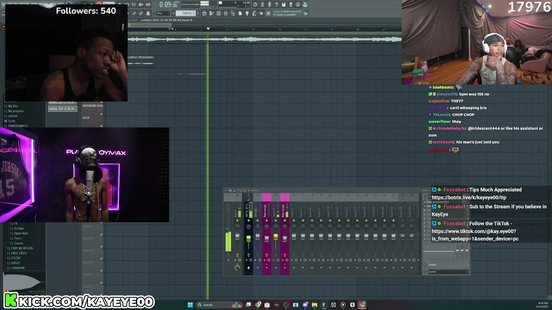
Task: Click the playlist playhead marker
Action: click(208, 29)
